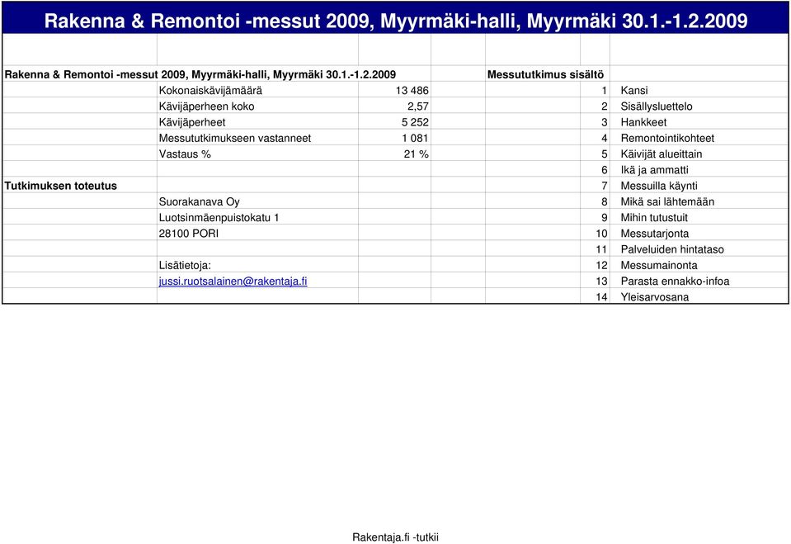Click the bold subtitle row above Kokonaiskävijämäärä
This screenshot has height=544, width=791.
pyautogui.click(x=200, y=75)
